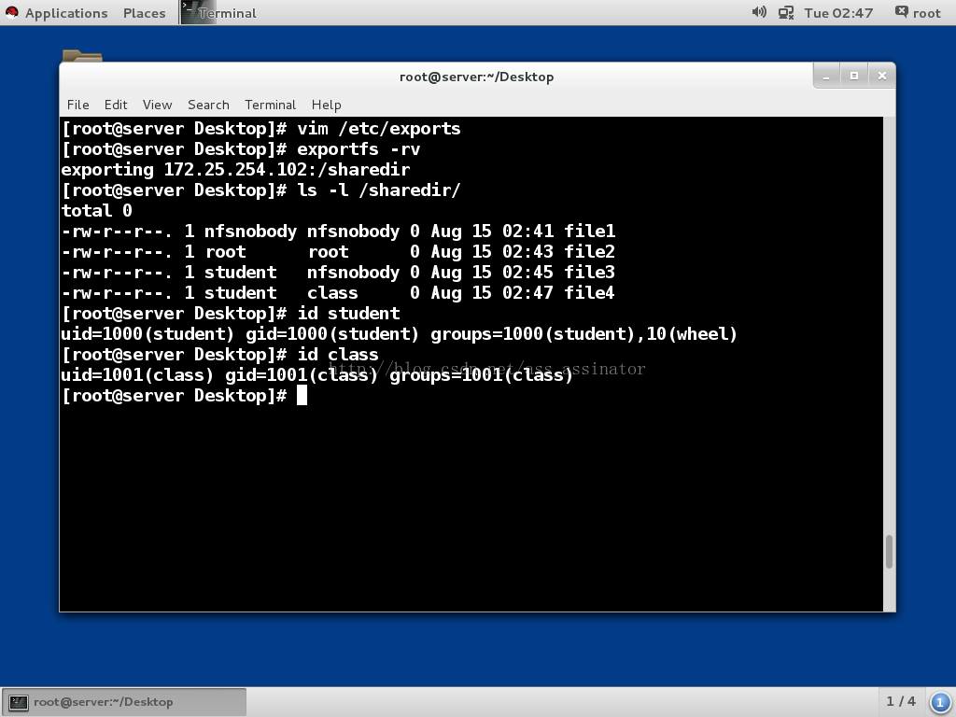The image size is (956, 717).
Task: Click the 'total 0' output line
Action: point(97,211)
